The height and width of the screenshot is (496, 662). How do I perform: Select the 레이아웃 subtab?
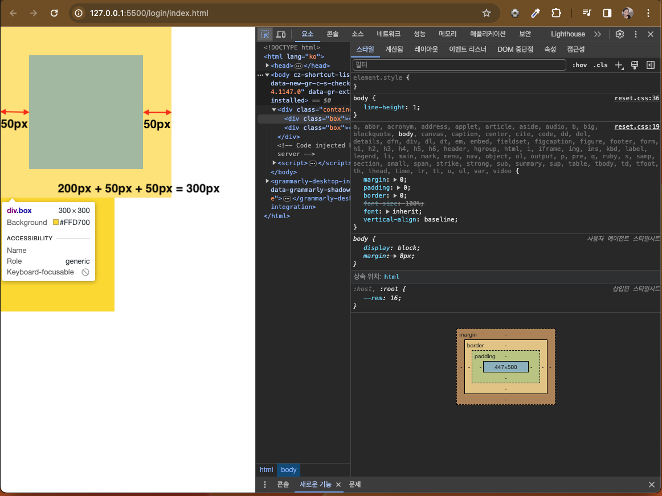(x=426, y=50)
